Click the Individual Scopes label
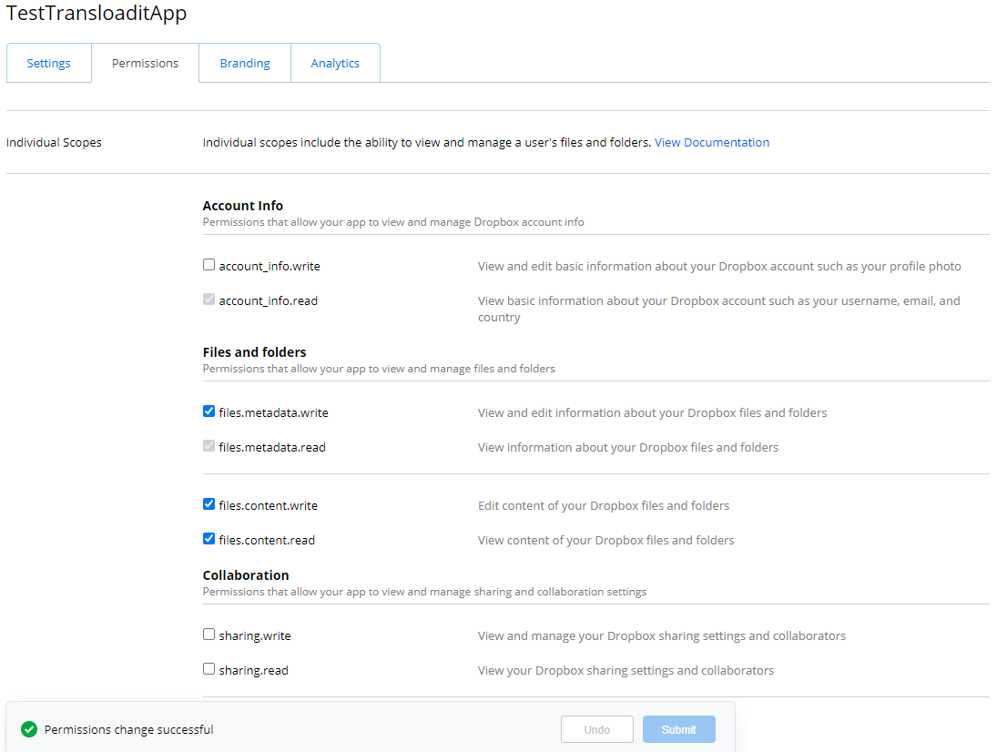Screen dimensions: 997x752 [x=54, y=142]
